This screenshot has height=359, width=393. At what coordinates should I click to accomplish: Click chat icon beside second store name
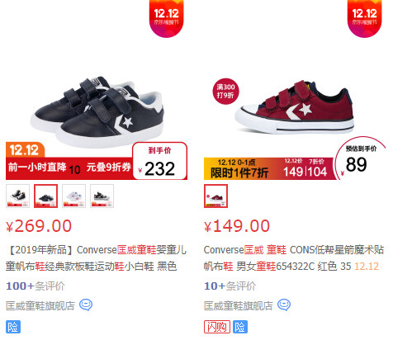pyautogui.click(x=284, y=305)
